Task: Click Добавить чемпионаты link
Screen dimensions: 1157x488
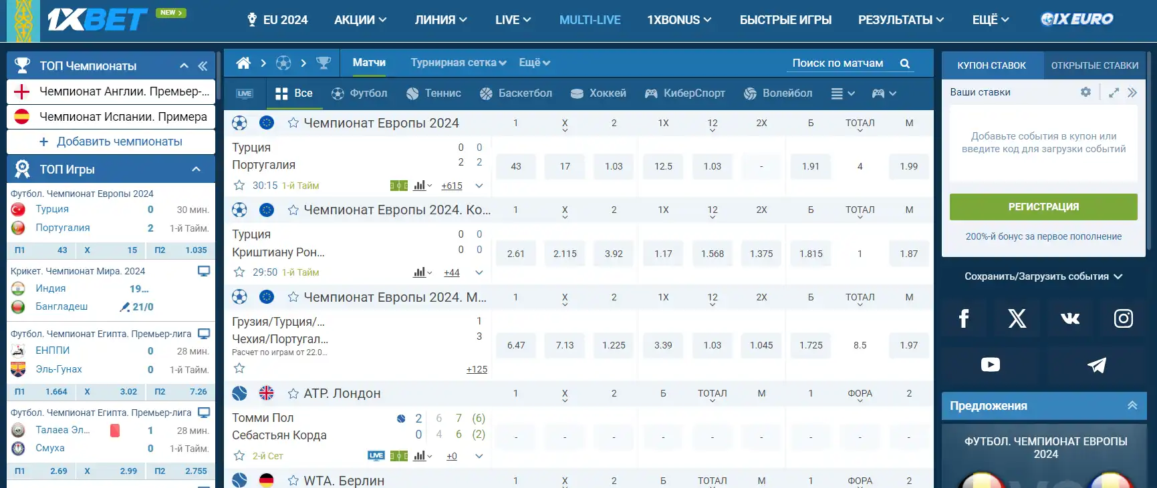Action: click(x=111, y=142)
